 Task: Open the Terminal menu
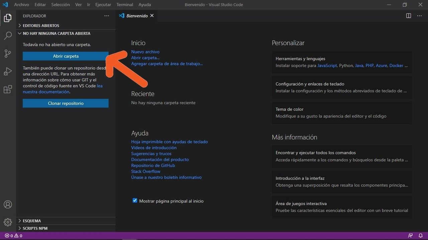pyautogui.click(x=124, y=4)
